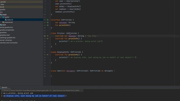
Task: Select External Libraries in the project tree
Action: coord(6,40)
